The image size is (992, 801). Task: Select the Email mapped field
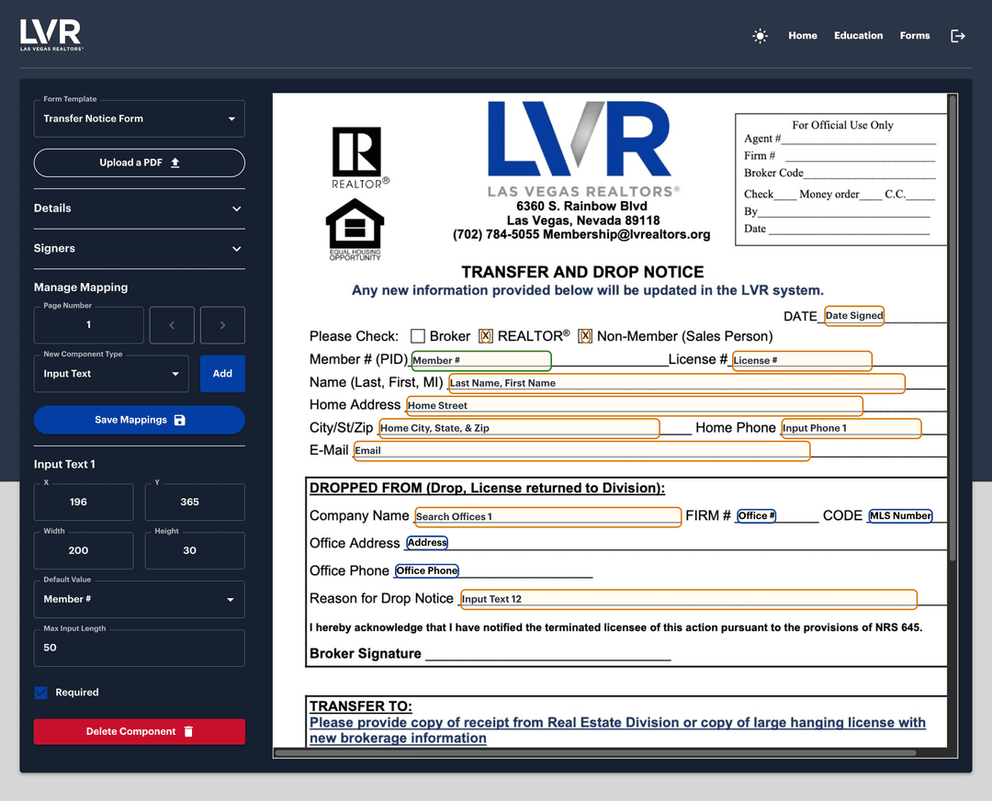click(582, 450)
